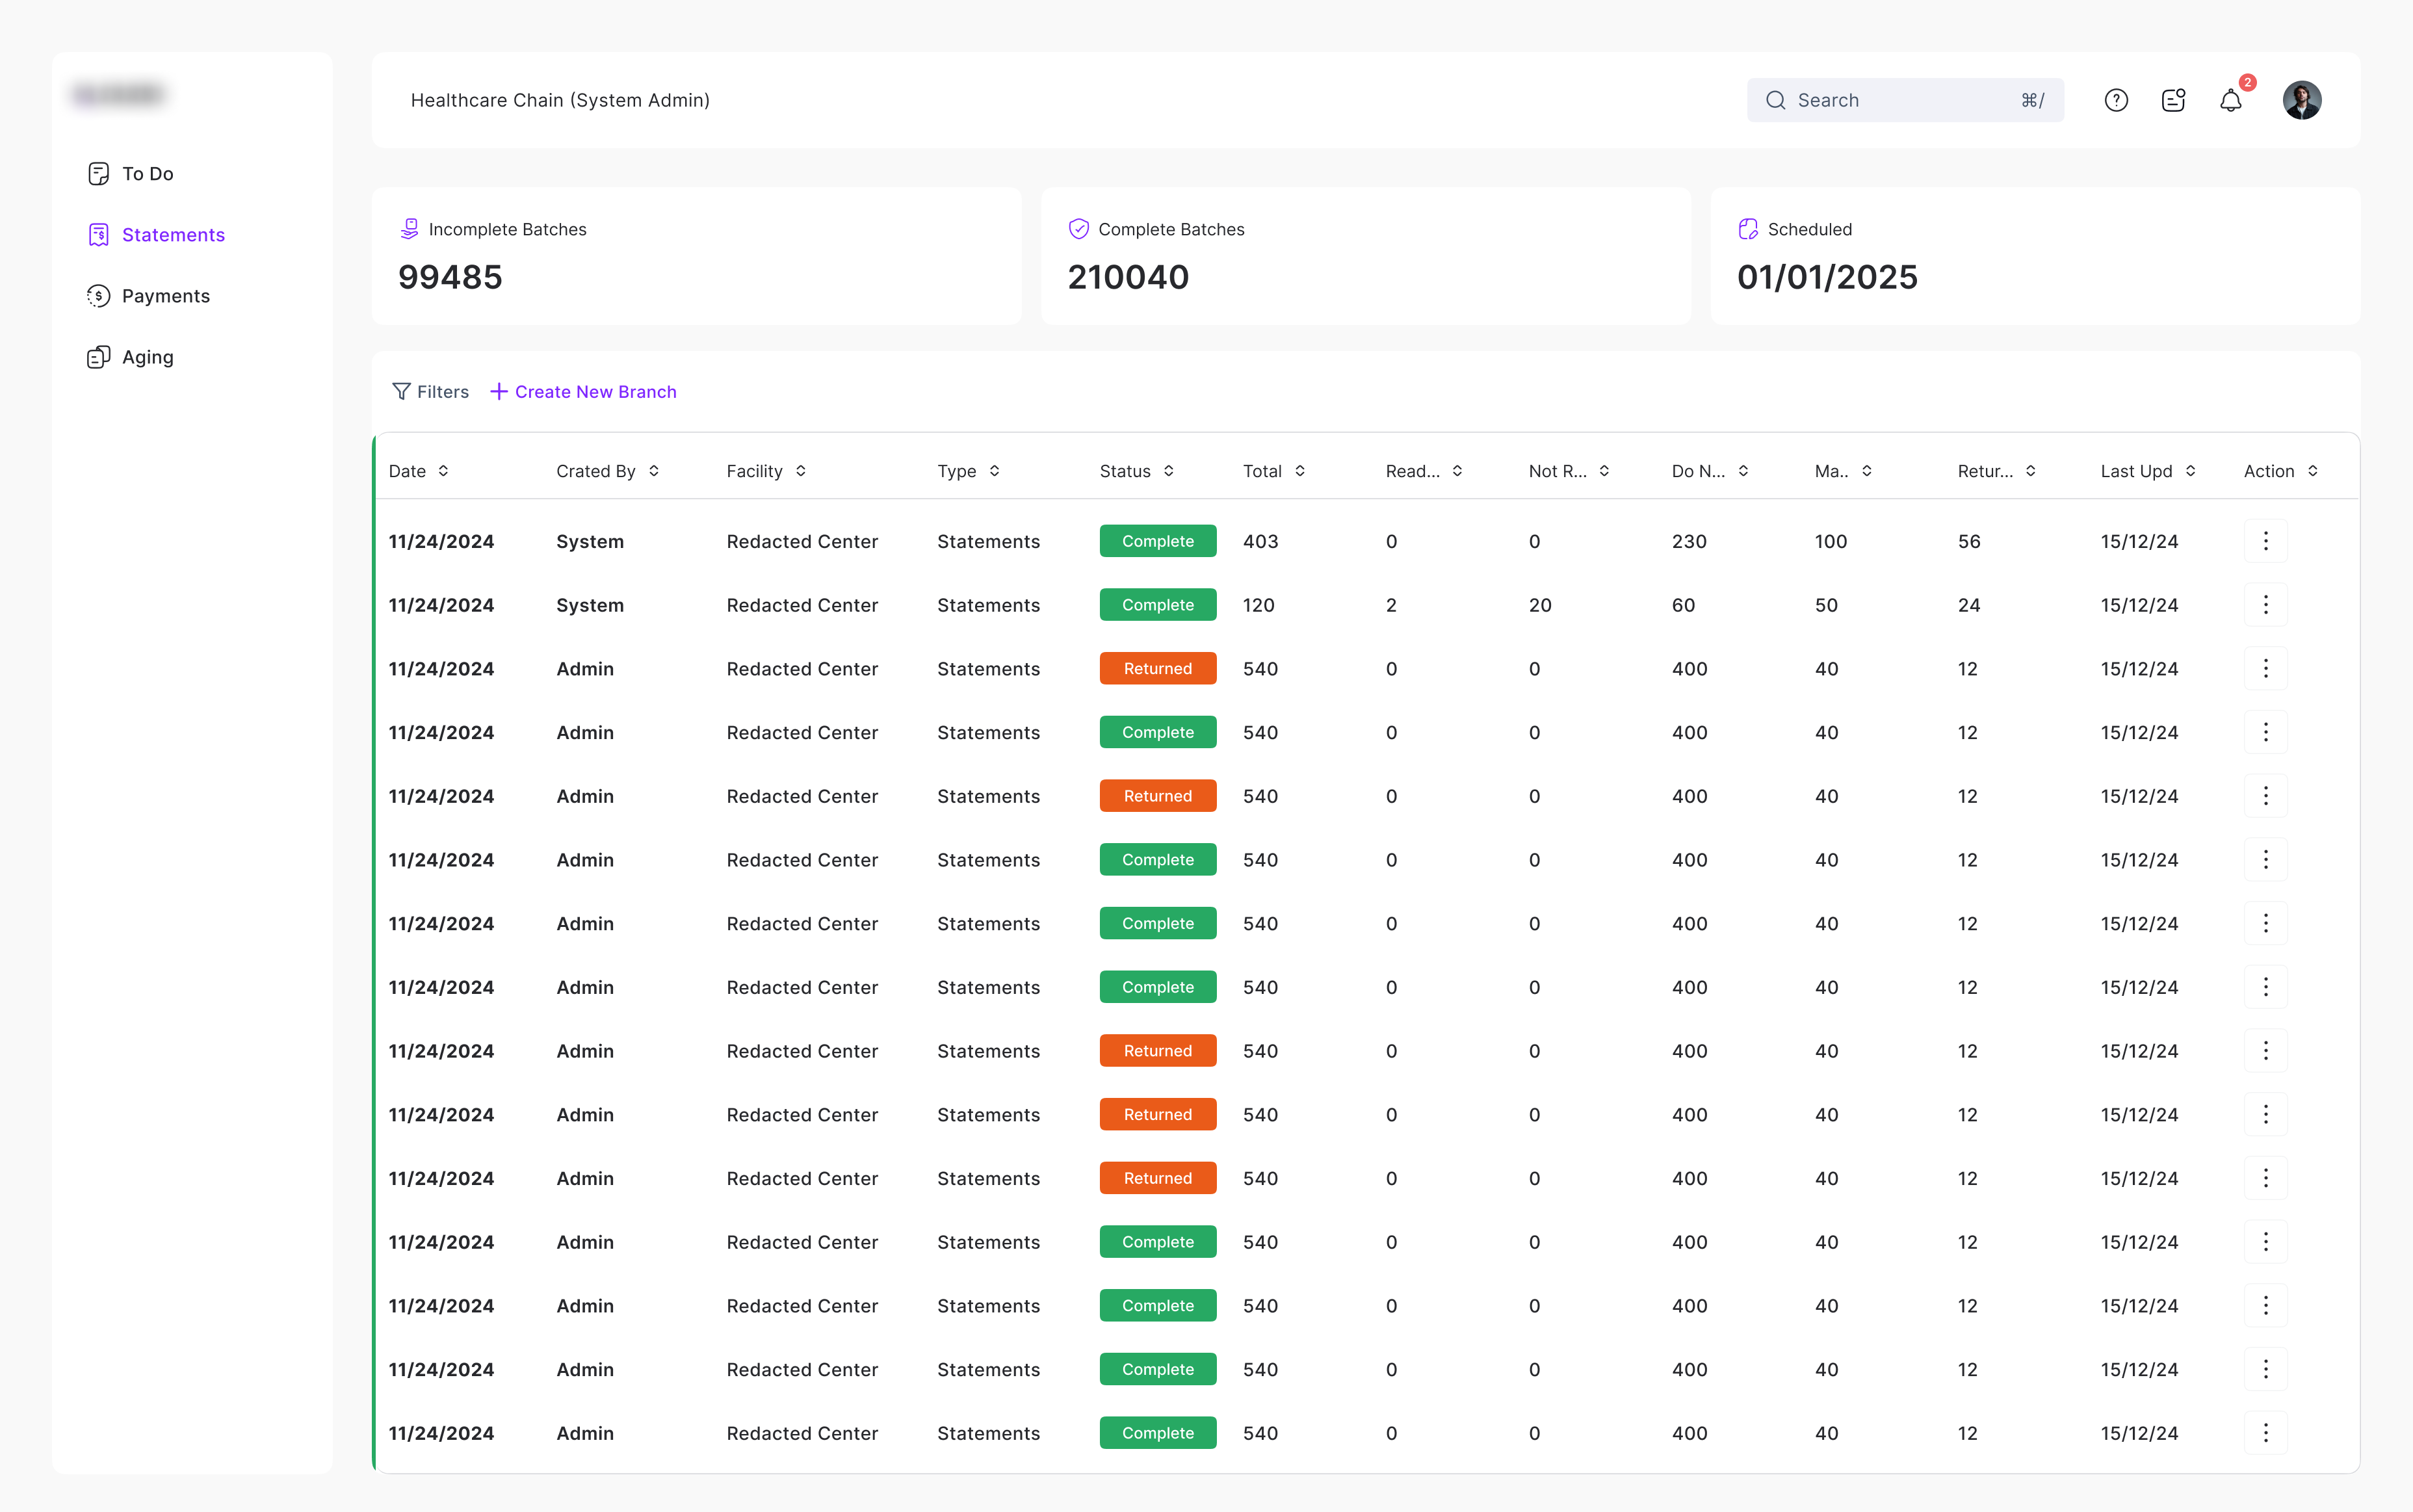This screenshot has height=1512, width=2413.
Task: Open Aging in sidebar
Action: coord(131,357)
